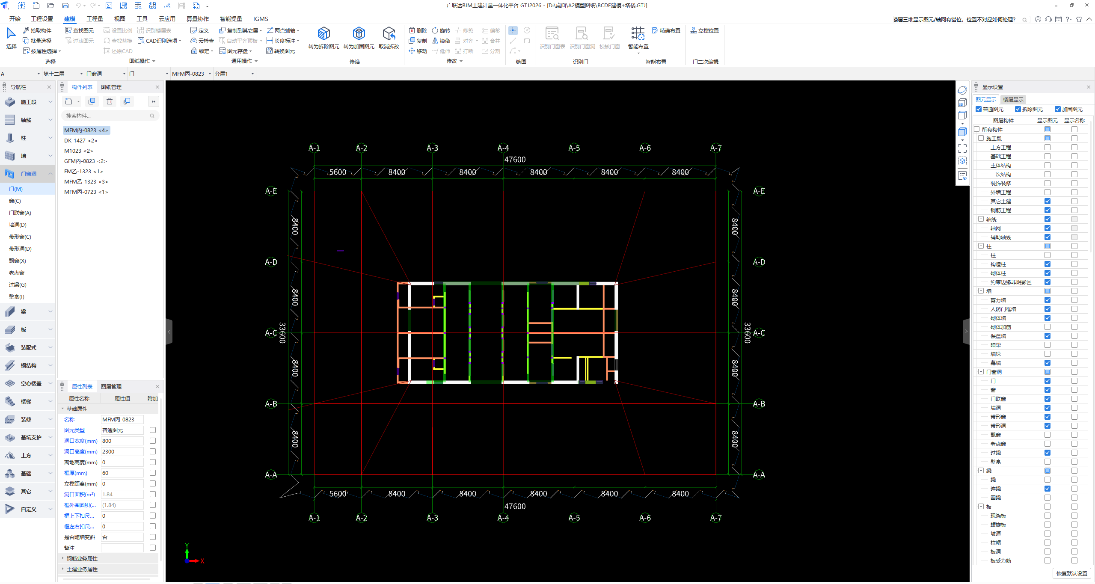
Task: Click the 恢复默认设置 button
Action: point(1071,573)
